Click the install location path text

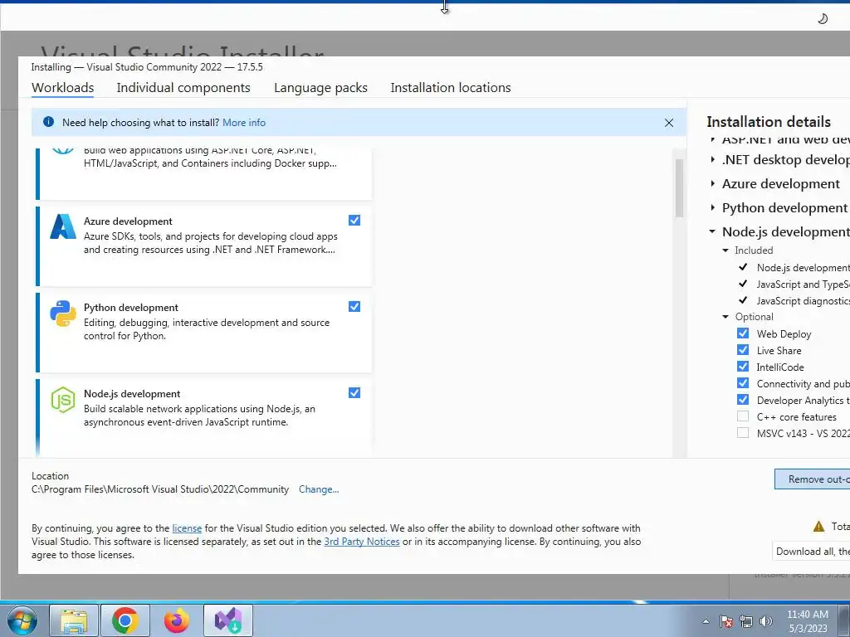(160, 489)
